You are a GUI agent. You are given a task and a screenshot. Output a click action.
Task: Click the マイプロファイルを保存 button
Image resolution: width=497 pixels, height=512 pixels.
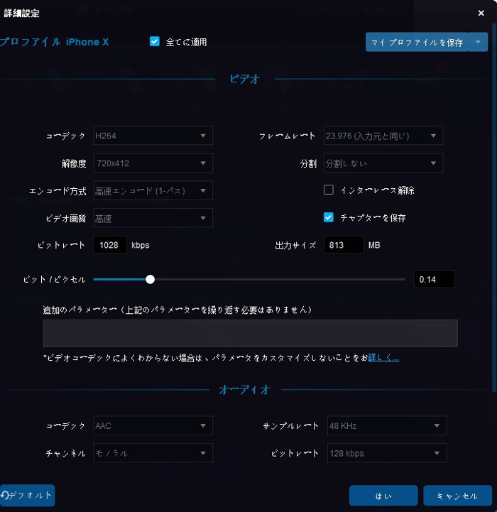416,43
